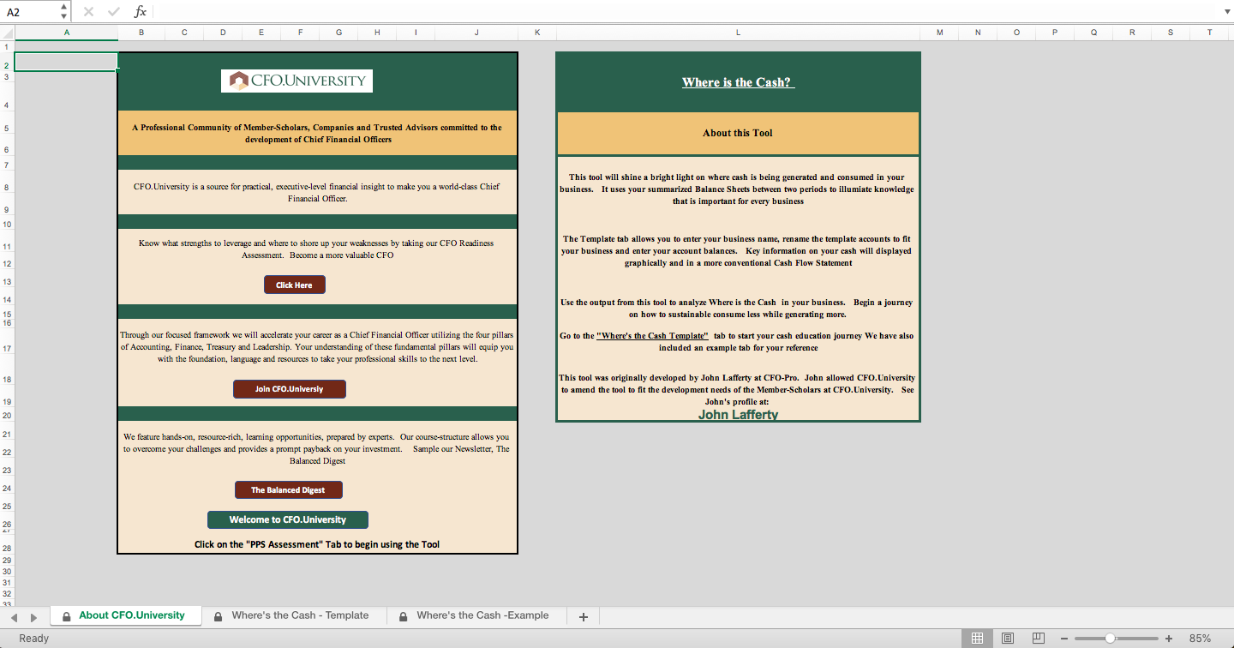Switch to Where's the Cash -Example tab

[475, 615]
